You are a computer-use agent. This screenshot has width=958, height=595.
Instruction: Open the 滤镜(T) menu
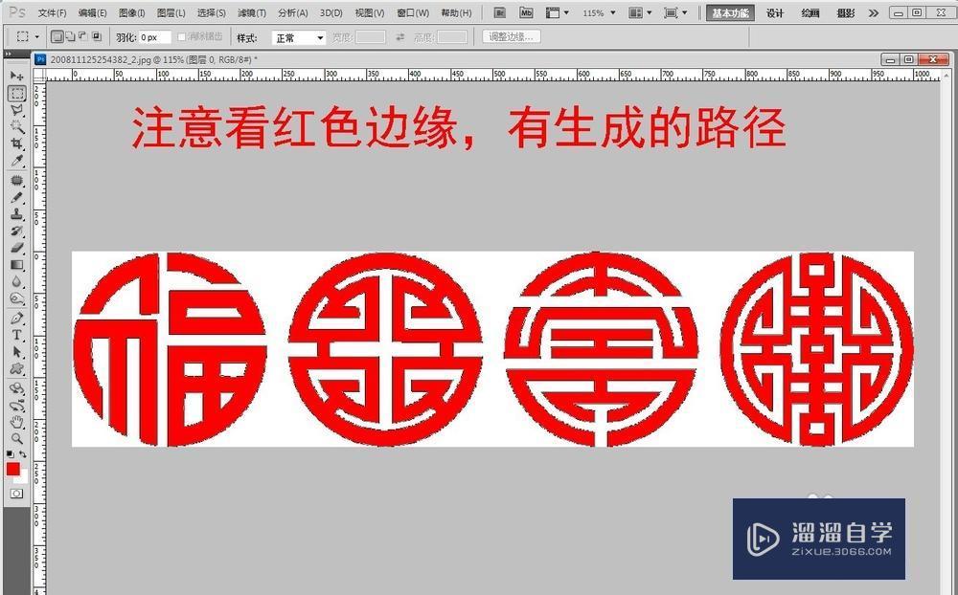[252, 12]
